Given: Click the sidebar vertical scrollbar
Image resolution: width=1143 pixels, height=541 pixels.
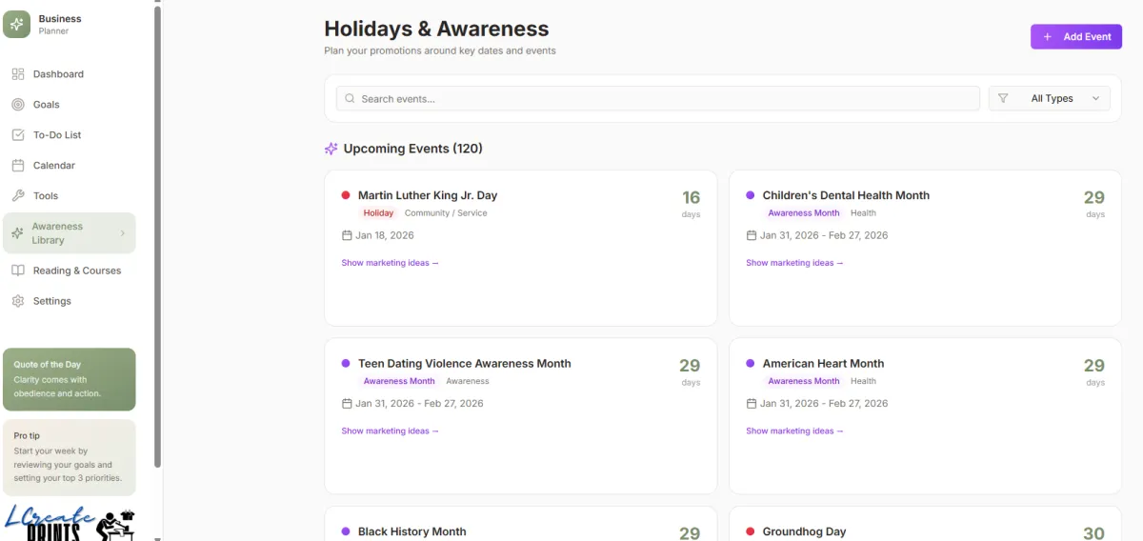Looking at the screenshot, I should (158, 238).
